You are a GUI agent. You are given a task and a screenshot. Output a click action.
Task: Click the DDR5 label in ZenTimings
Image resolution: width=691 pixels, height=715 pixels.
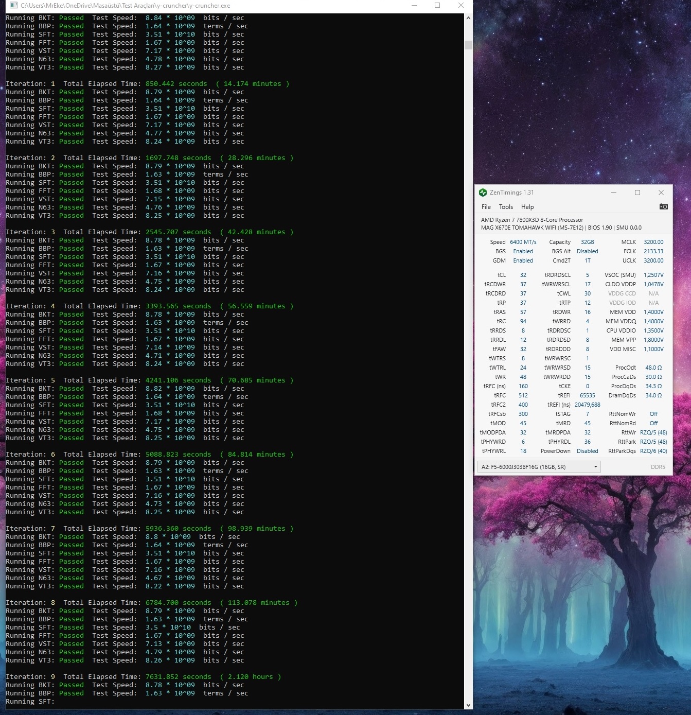(x=658, y=467)
